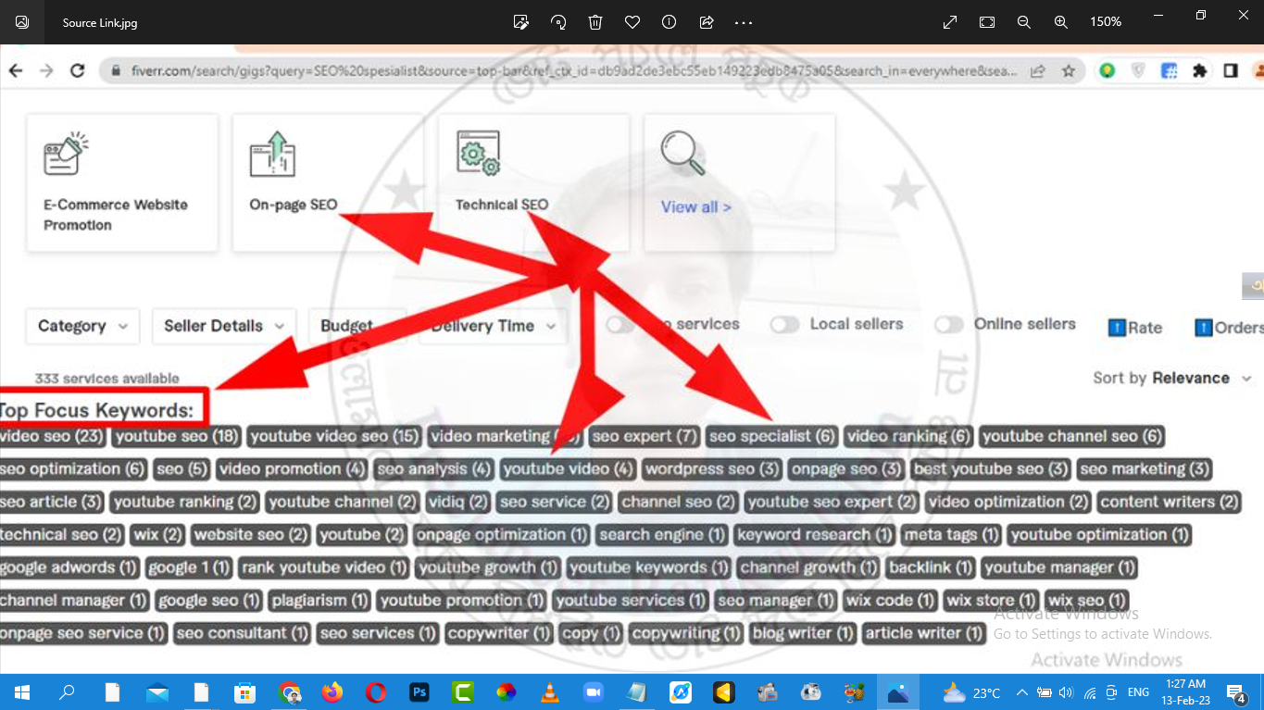The width and height of the screenshot is (1264, 710).
Task: Show file info with the info icon
Action: click(670, 22)
